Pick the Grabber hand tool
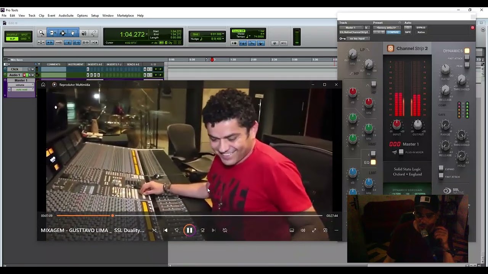 72,33
